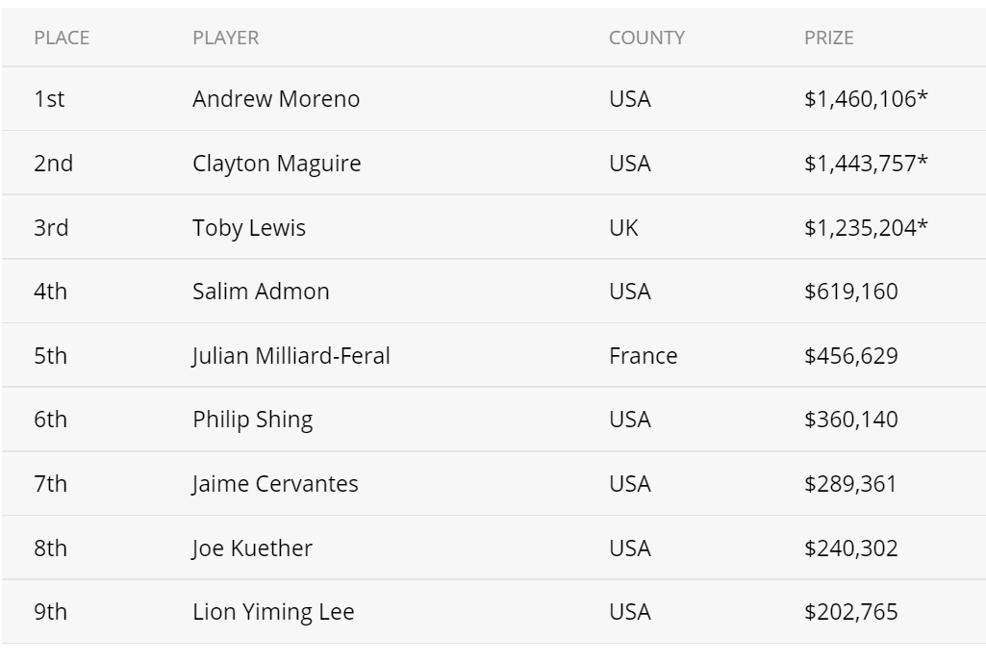
Task: Click the PLAYER column header
Action: pos(225,38)
